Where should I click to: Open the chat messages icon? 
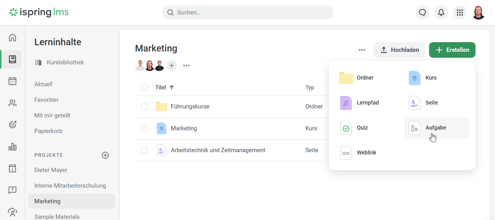coord(422,12)
